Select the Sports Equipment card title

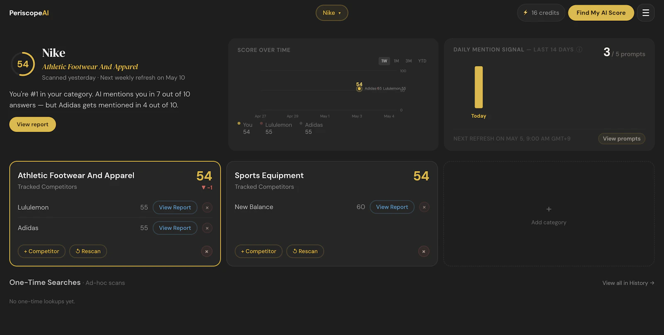coord(269,176)
